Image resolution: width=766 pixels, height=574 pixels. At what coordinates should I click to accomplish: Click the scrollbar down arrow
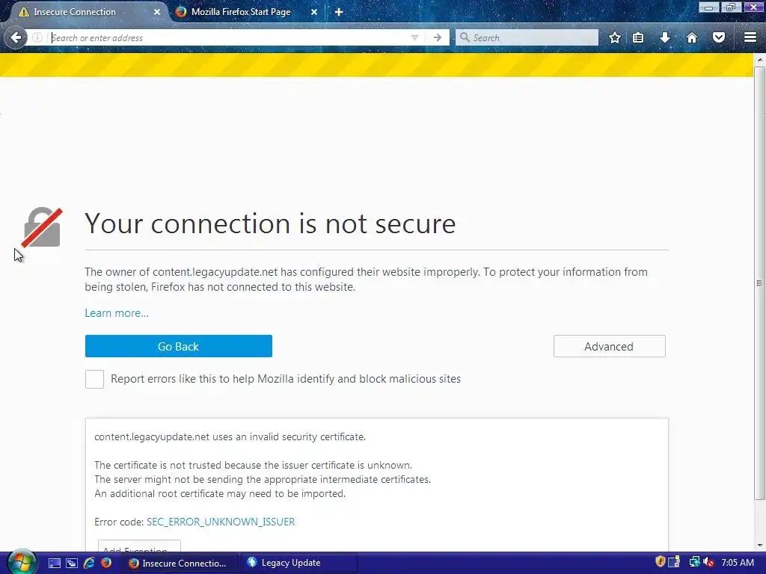click(x=759, y=545)
